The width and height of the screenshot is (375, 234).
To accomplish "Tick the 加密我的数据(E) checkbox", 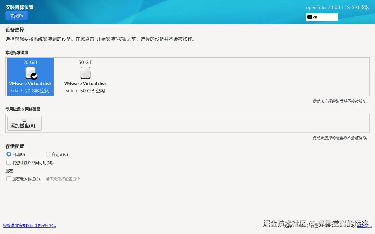I will [9, 179].
